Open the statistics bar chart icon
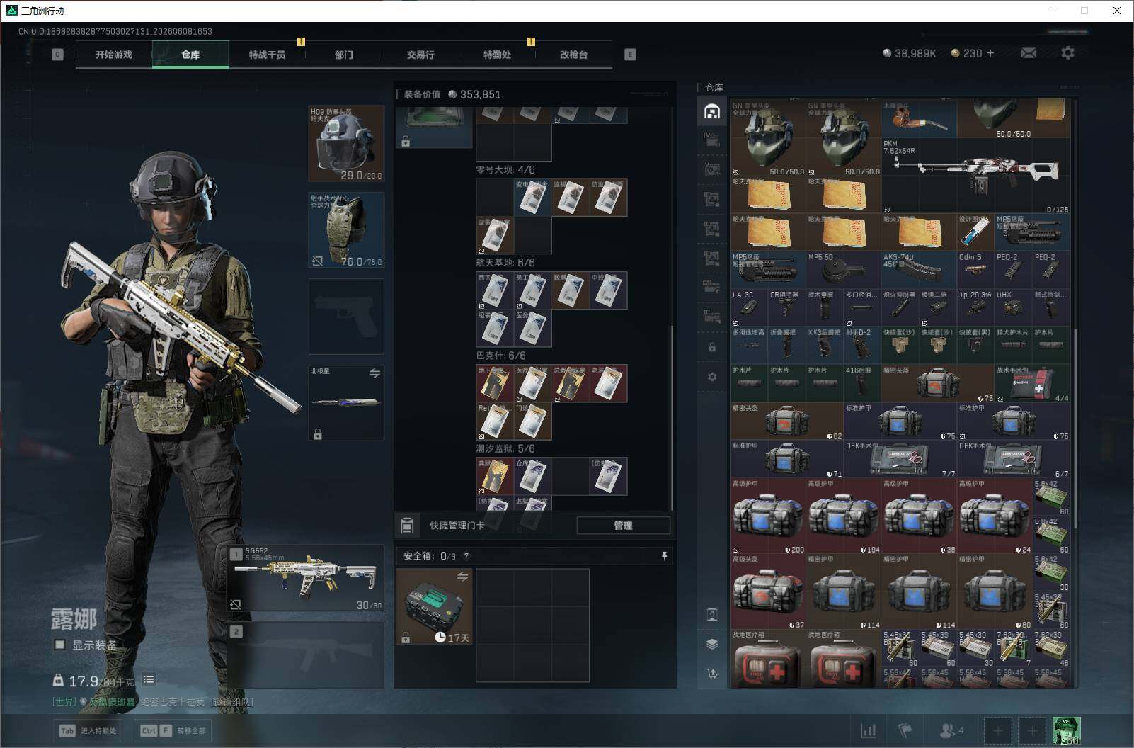The height and width of the screenshot is (748, 1134). tap(868, 730)
